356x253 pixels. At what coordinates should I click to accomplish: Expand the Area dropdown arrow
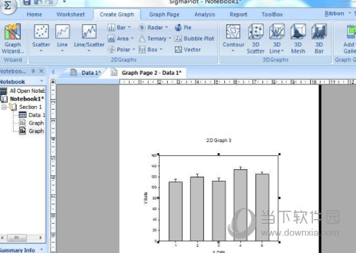(132, 39)
